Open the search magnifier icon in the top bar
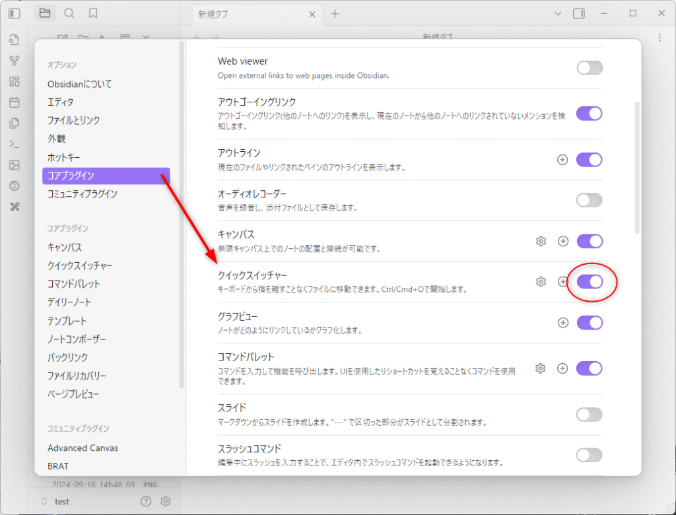Image resolution: width=676 pixels, height=515 pixels. [69, 13]
